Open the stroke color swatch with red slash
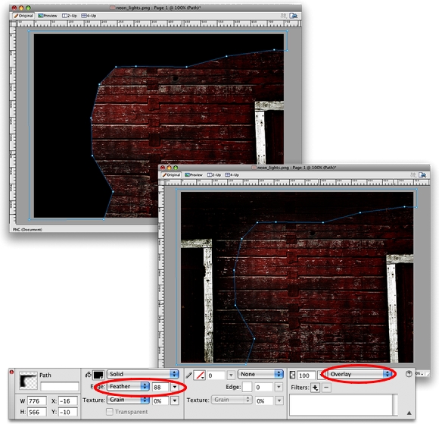The height and width of the screenshot is (424, 439). click(x=200, y=375)
